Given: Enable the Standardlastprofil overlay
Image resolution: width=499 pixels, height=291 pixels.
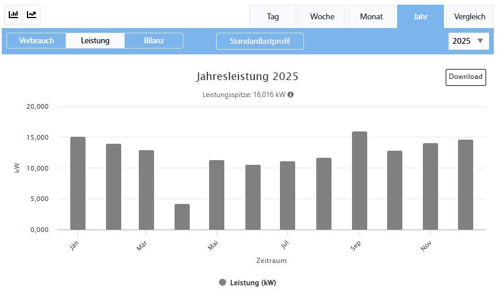Looking at the screenshot, I should (x=259, y=41).
